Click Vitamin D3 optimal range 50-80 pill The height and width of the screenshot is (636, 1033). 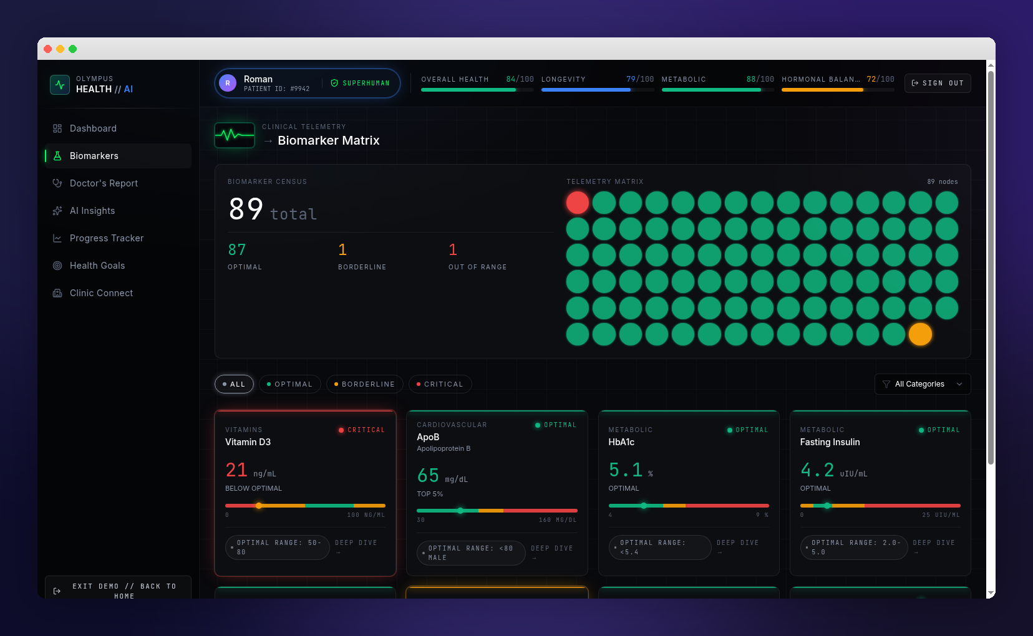coord(278,547)
